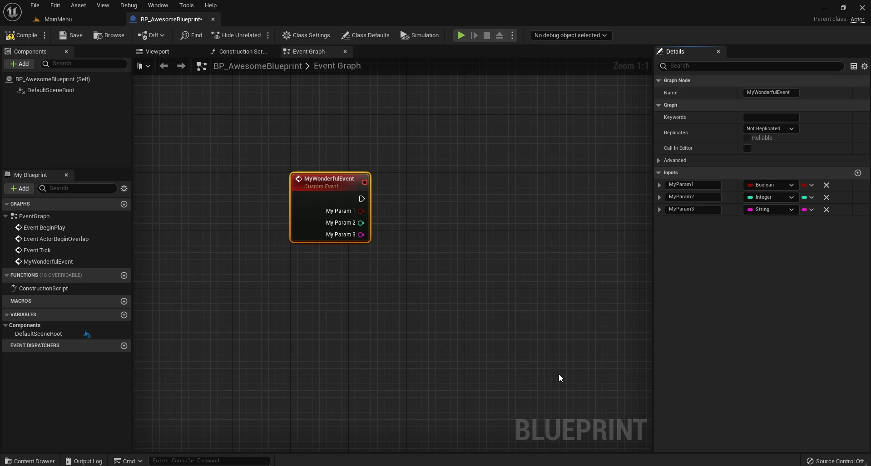Open the Content Drawer
The image size is (871, 466).
(x=30, y=461)
